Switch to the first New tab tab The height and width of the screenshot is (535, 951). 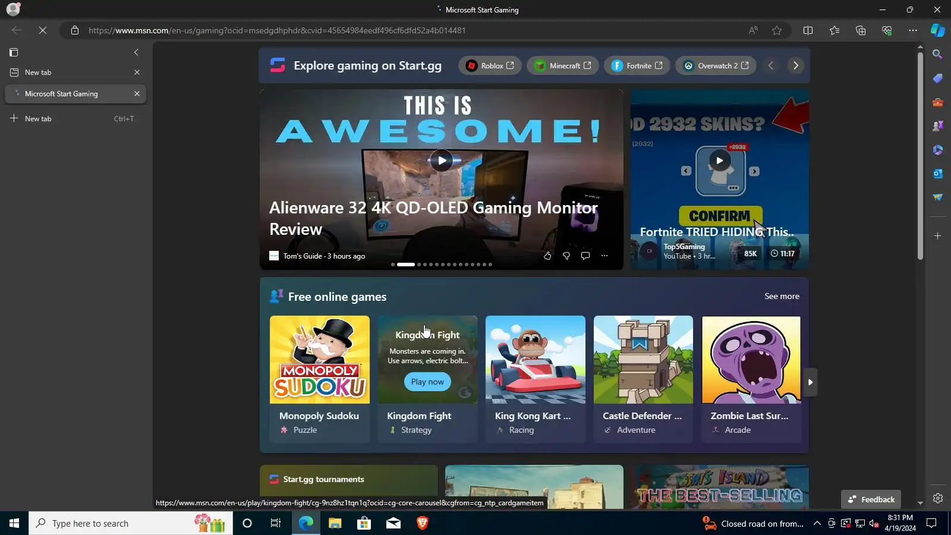pyautogui.click(x=75, y=73)
